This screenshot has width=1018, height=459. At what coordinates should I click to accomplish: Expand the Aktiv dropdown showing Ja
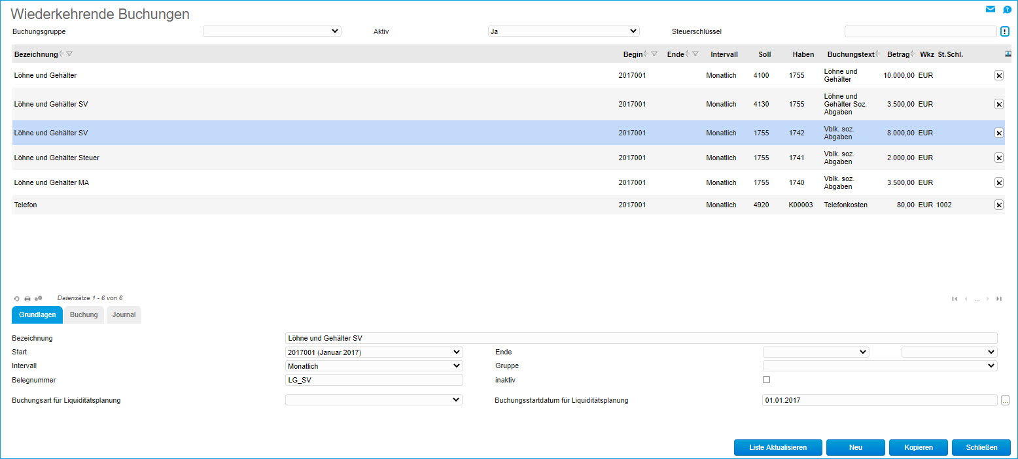[563, 31]
